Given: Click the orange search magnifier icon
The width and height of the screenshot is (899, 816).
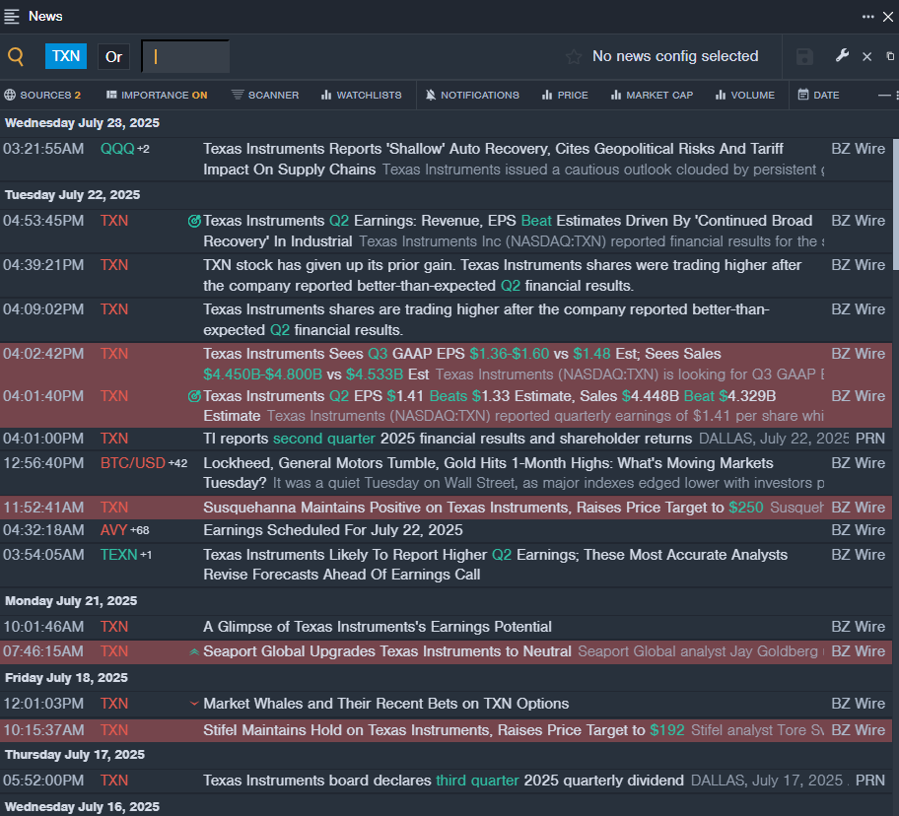Looking at the screenshot, I should pyautogui.click(x=16, y=56).
